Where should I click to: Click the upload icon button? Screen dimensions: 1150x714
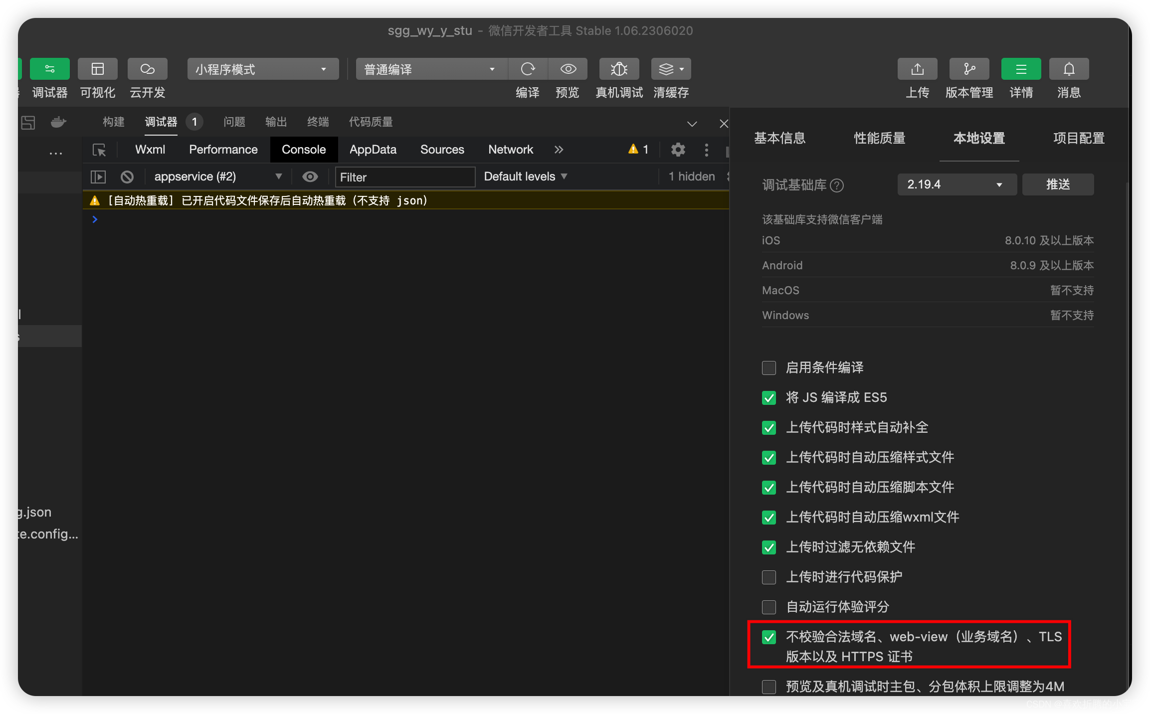pyautogui.click(x=917, y=69)
